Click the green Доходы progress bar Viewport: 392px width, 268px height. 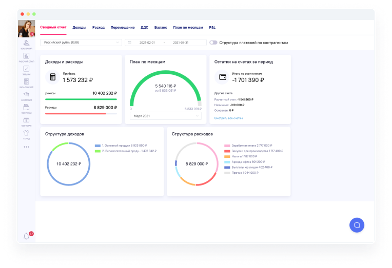(x=81, y=99)
